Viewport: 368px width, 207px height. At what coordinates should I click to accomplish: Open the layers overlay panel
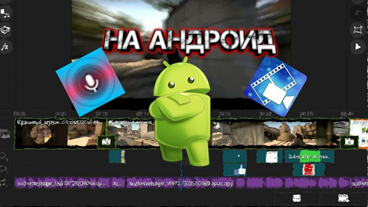(x=5, y=30)
